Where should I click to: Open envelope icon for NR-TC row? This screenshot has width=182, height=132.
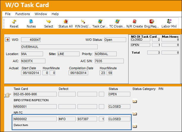(134, 114)
